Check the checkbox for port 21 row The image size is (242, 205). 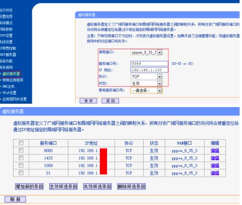pyautogui.click(x=21, y=173)
